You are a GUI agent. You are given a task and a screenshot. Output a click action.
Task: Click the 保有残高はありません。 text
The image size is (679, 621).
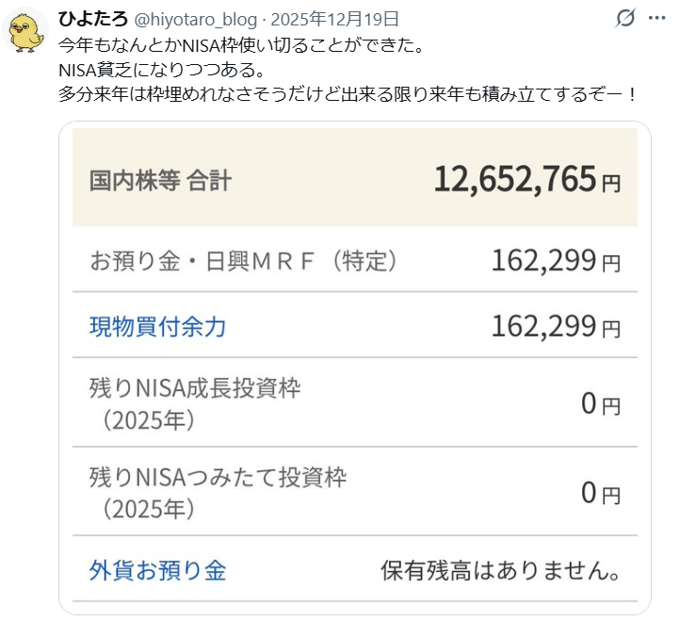point(500,571)
